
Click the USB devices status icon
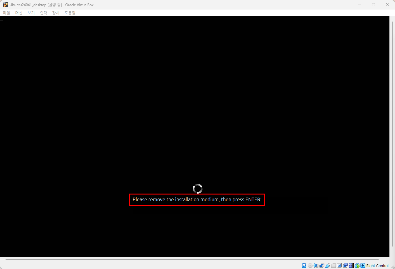[x=328, y=266]
